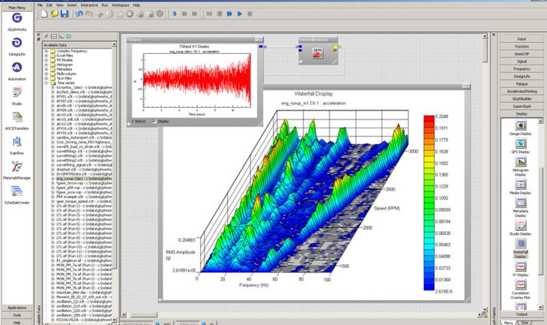Click the blue Play run button
The width and height of the screenshot is (547, 325).
(x=240, y=14)
